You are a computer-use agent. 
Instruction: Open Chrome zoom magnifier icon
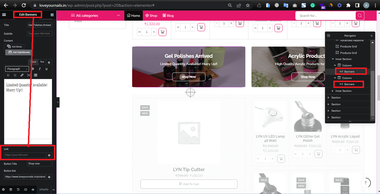(230, 5)
